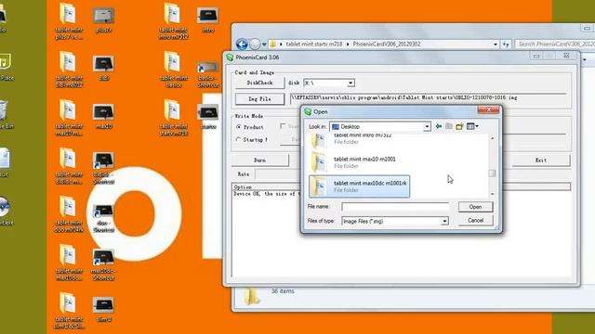Viewport: 595px width, 334px height.
Task: Expand the Files of type dropdown
Action: [444, 221]
